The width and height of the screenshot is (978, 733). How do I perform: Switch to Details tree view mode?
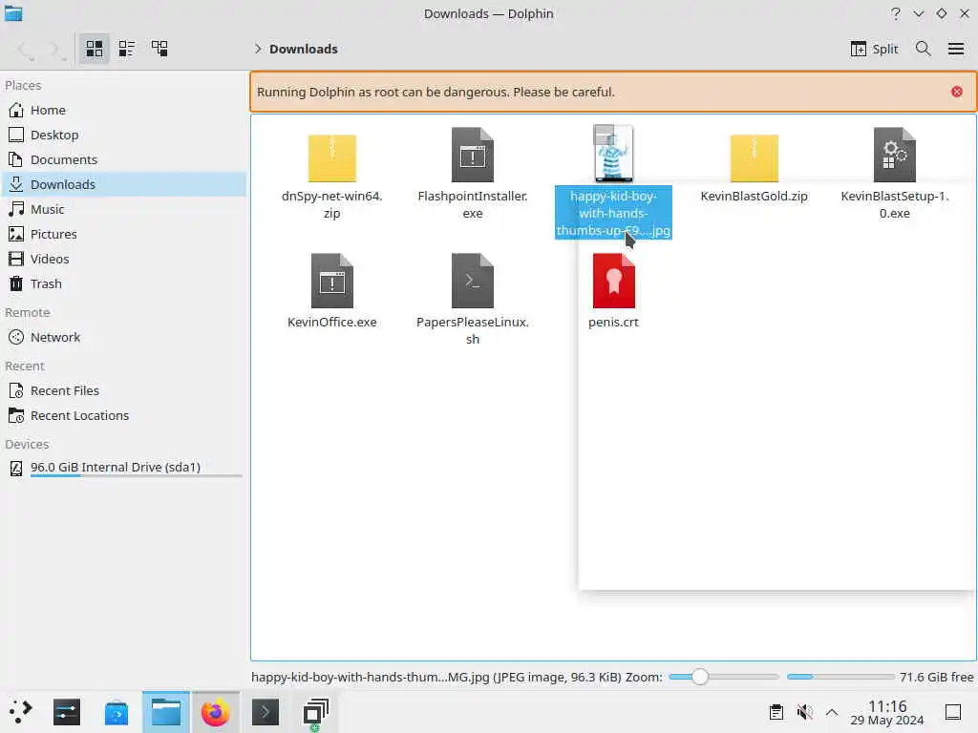click(159, 49)
